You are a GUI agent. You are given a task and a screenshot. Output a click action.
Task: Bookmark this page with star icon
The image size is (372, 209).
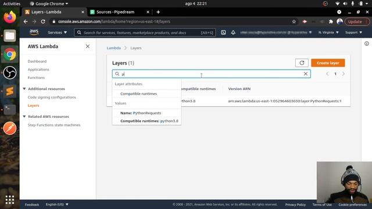[294, 21]
